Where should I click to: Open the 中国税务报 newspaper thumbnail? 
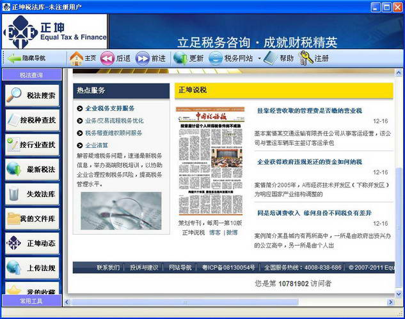click(210, 162)
